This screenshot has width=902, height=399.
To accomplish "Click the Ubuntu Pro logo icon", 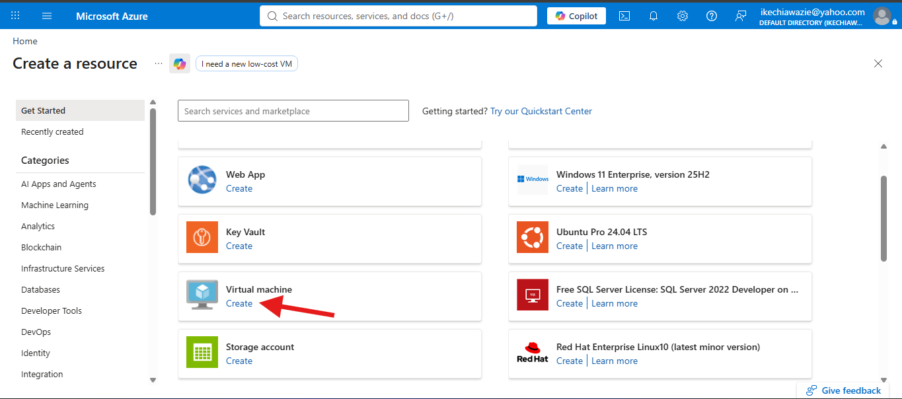I will click(533, 237).
